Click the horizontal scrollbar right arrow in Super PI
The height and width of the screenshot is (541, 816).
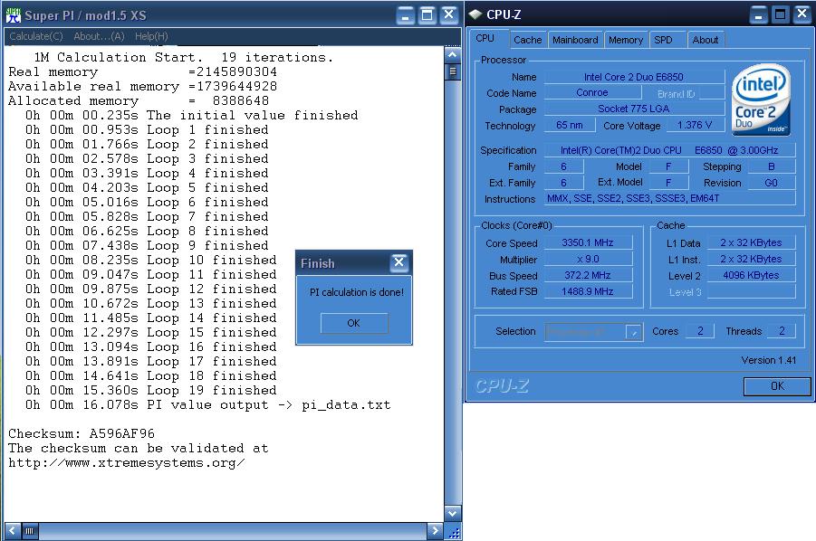(x=435, y=531)
